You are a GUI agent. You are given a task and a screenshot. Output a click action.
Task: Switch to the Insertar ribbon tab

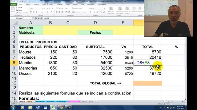coord(36,4)
